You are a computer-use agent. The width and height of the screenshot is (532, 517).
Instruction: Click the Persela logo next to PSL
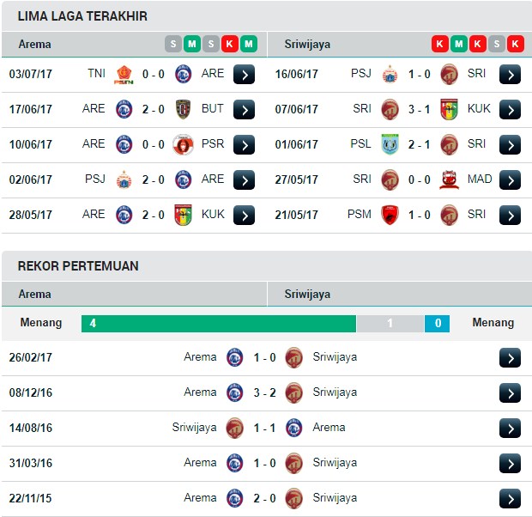pyautogui.click(x=390, y=144)
